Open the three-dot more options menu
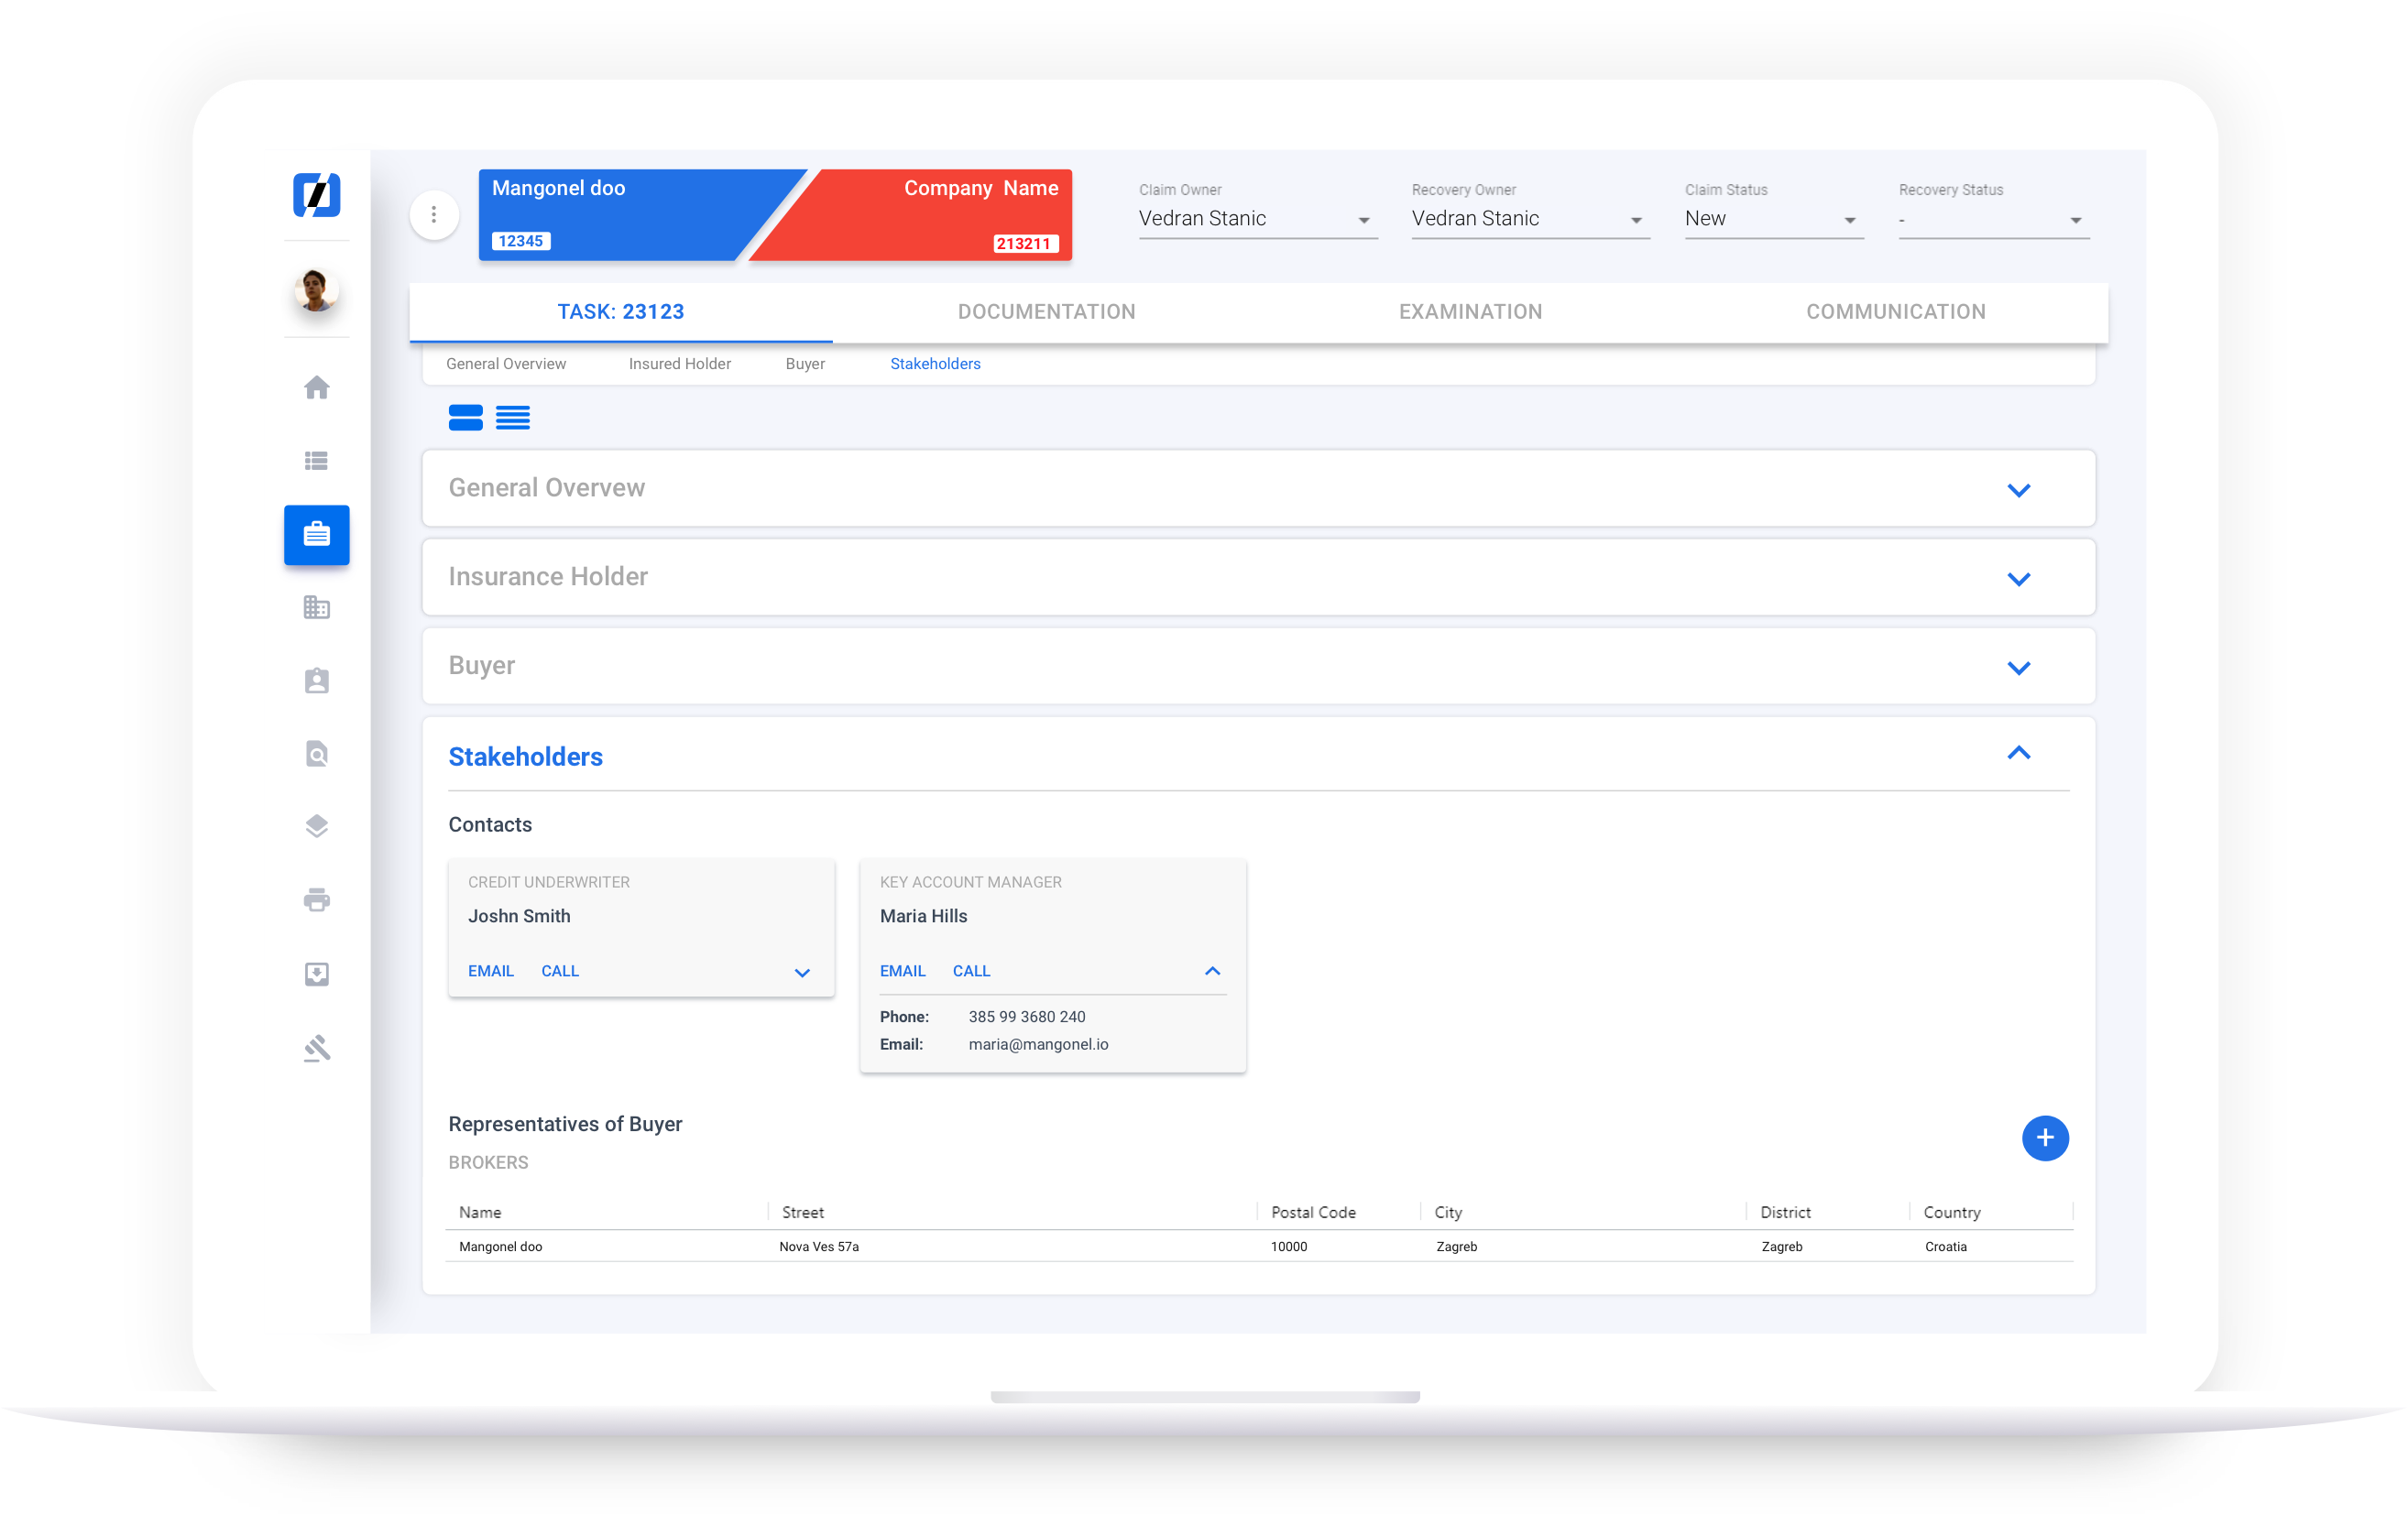 (x=434, y=215)
